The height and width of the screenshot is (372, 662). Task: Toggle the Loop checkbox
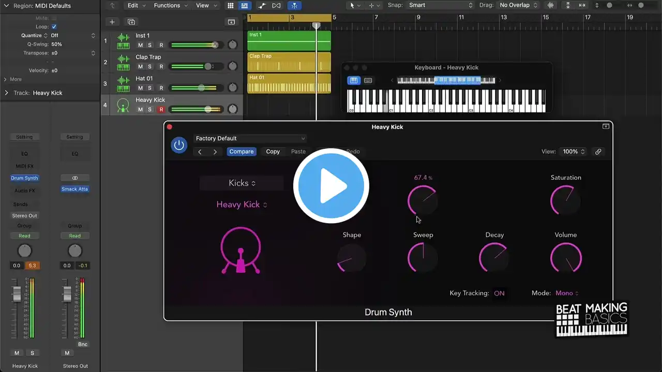[54, 27]
